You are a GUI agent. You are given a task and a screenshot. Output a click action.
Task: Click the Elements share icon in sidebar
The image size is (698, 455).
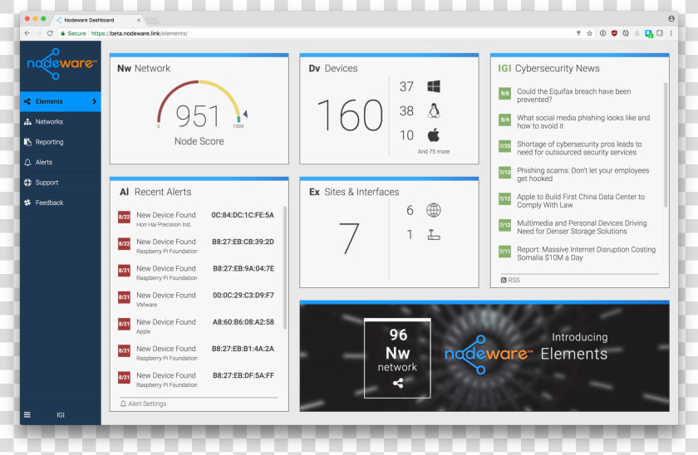click(27, 101)
